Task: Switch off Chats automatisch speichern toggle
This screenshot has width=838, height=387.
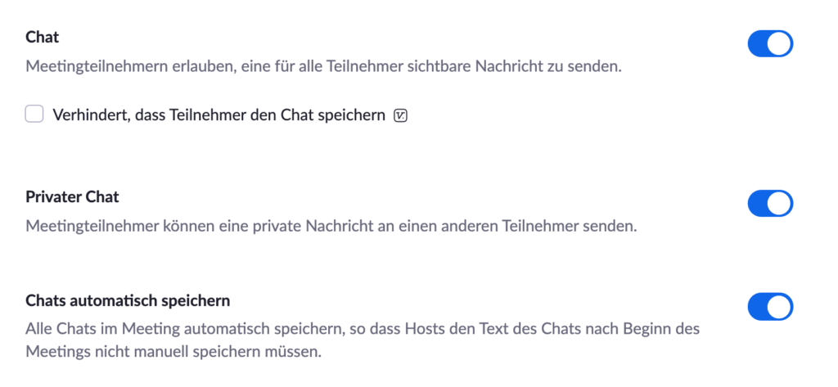Action: 770,306
